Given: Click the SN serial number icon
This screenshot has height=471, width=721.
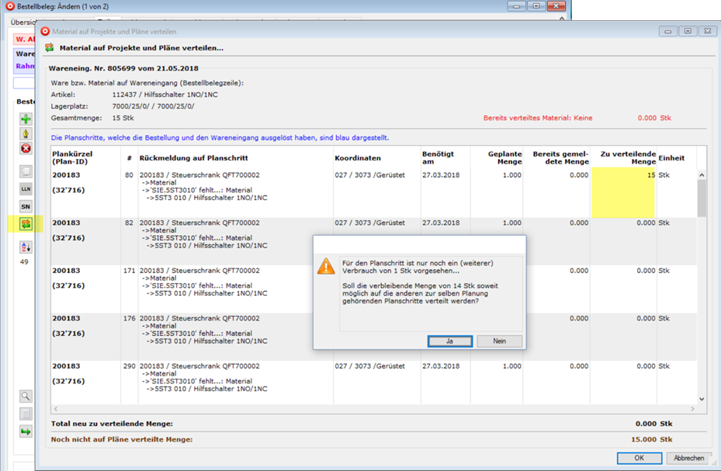Looking at the screenshot, I should pyautogui.click(x=26, y=206).
